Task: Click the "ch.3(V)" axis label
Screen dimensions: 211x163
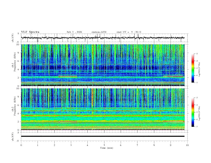Action: coord(13,137)
